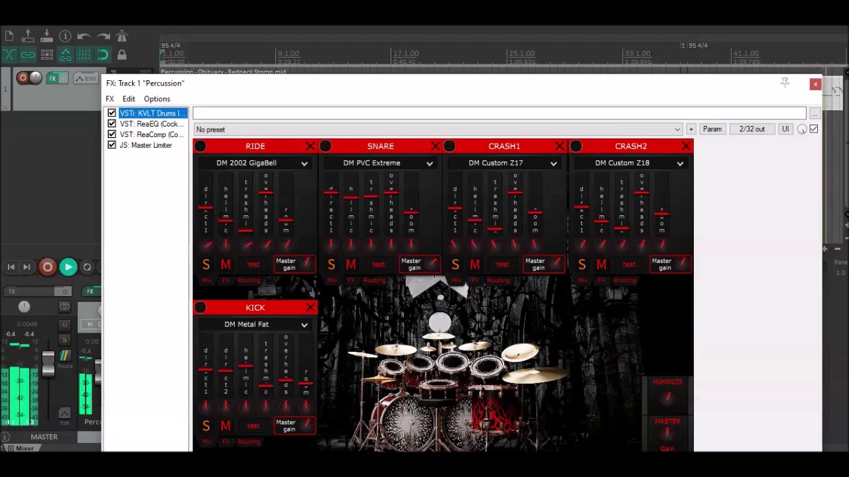Select JS: Master Limiter in FX list
849x477 pixels.
pos(146,145)
